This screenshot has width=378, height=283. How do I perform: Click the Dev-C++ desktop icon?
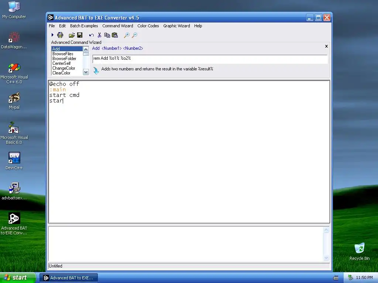tap(14, 161)
